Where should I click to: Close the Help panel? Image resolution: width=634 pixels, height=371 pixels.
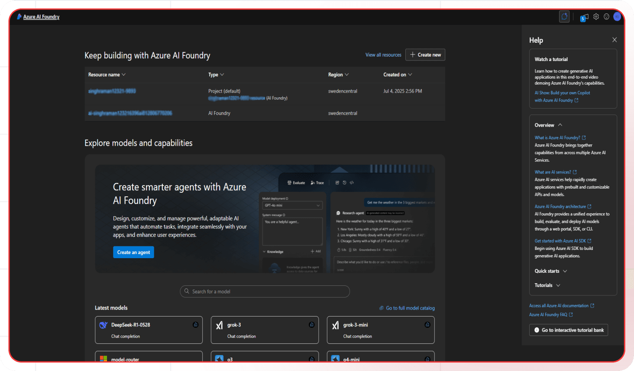point(615,40)
